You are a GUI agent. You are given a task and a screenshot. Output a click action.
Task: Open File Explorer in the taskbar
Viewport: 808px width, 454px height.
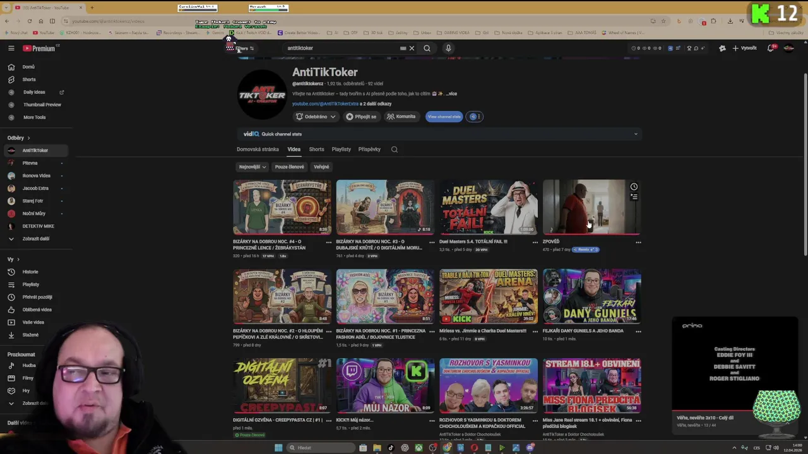tap(377, 448)
